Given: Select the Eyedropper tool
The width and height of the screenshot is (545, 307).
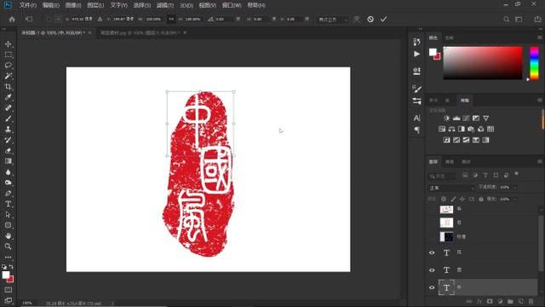Looking at the screenshot, I should click(x=9, y=97).
